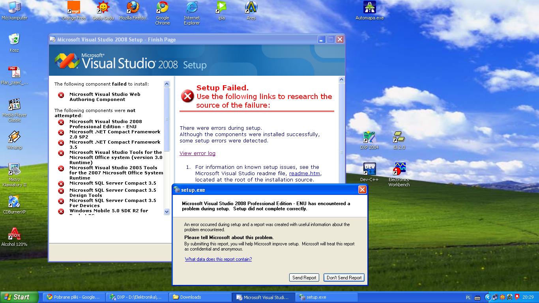Image resolution: width=539 pixels, height=303 pixels.
Task: Open the Start menu
Action: 18,297
